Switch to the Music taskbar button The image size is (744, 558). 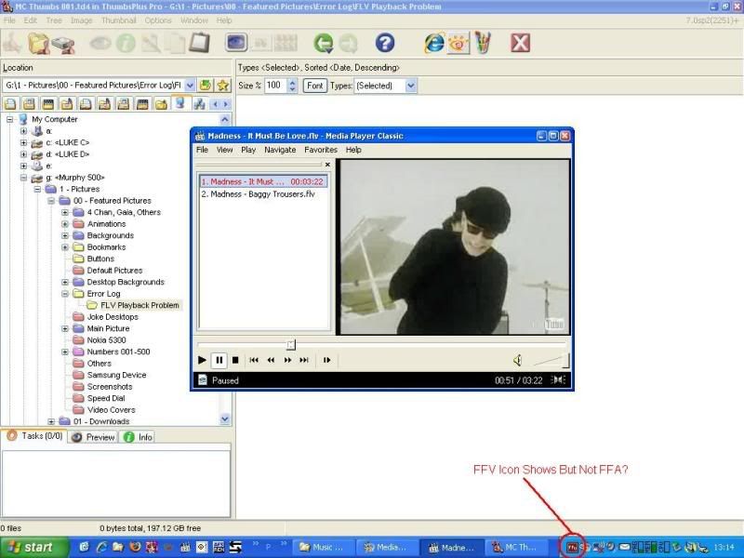click(x=323, y=548)
